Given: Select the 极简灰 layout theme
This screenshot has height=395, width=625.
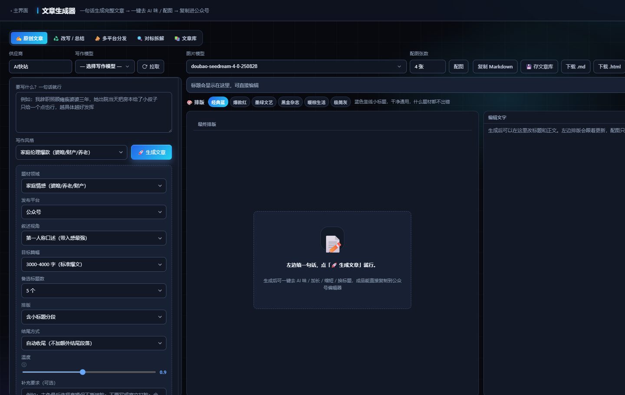Looking at the screenshot, I should (x=341, y=102).
